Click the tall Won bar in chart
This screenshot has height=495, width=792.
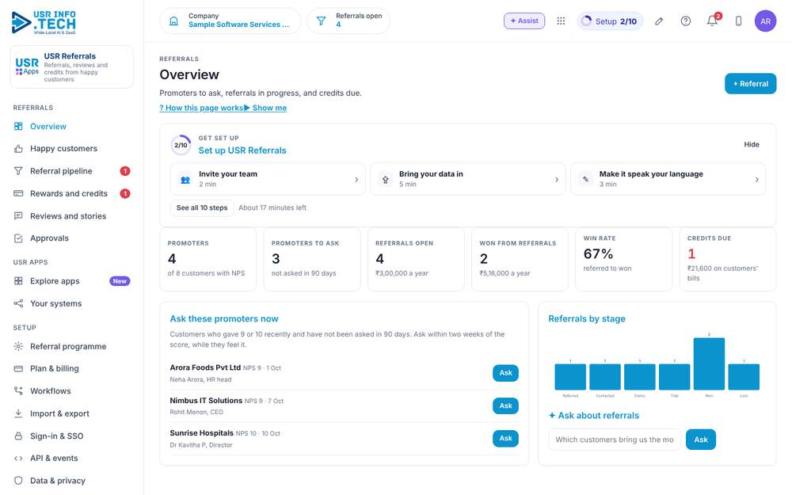coord(709,364)
